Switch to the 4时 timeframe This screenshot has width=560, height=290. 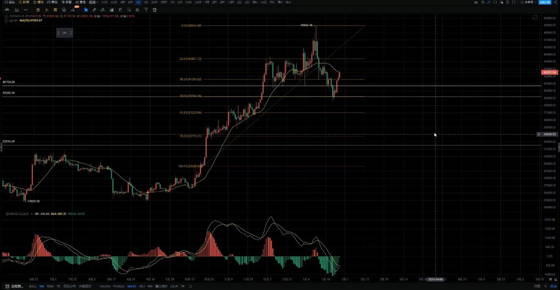pos(122,2)
